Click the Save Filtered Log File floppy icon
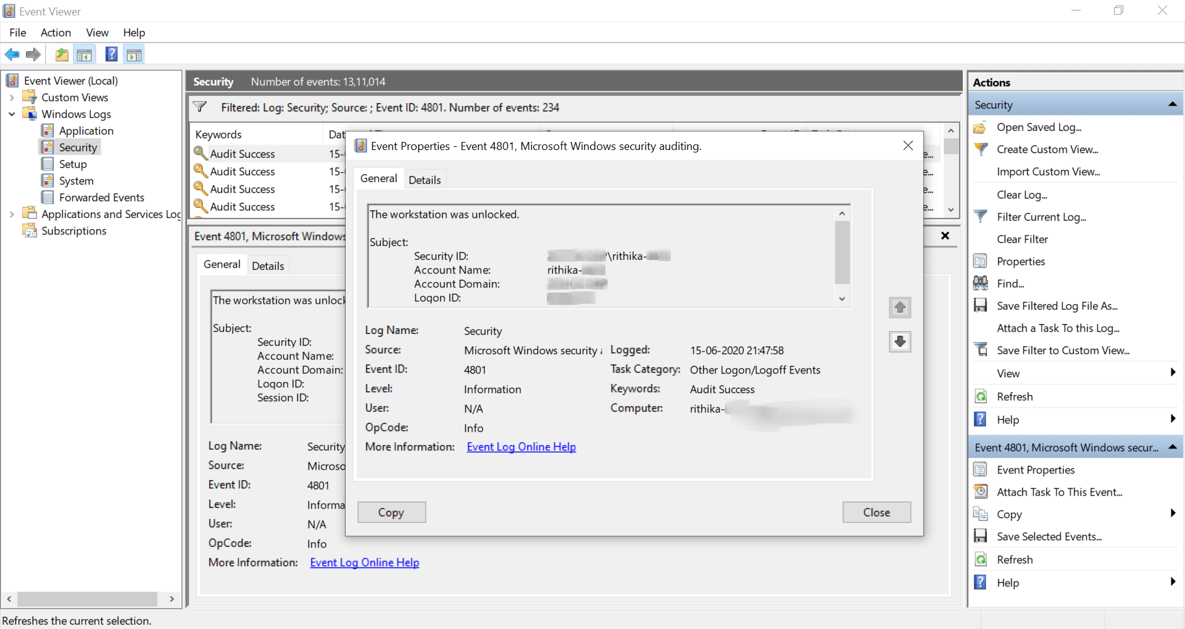The height and width of the screenshot is (629, 1185). pos(980,306)
